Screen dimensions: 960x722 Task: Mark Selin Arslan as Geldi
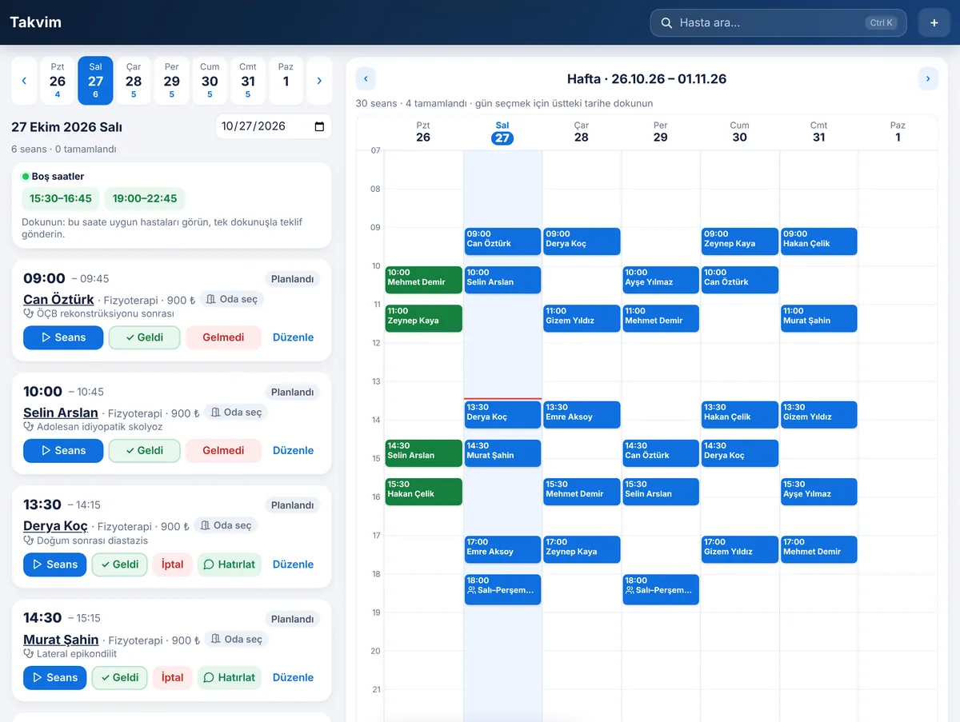144,450
